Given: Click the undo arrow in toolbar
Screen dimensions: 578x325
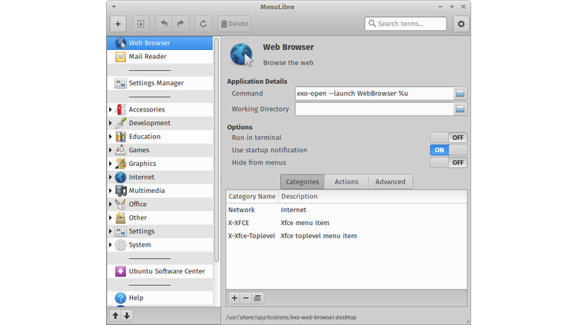Looking at the screenshot, I should coord(164,24).
